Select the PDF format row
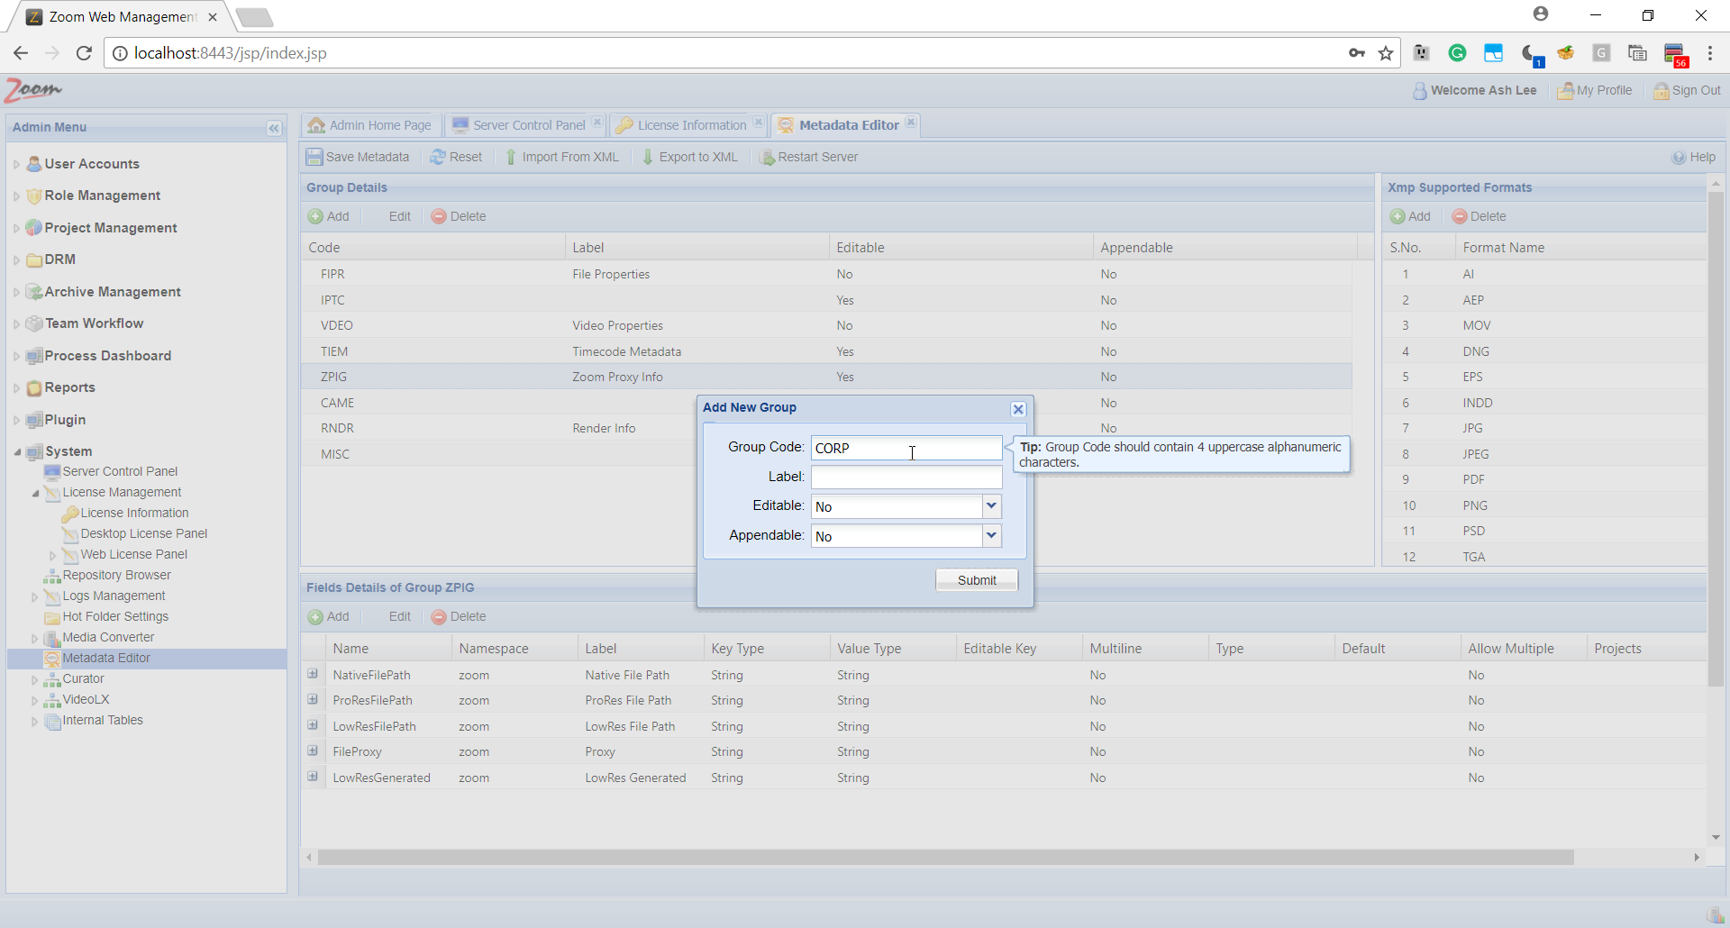1730x928 pixels. pyautogui.click(x=1544, y=479)
